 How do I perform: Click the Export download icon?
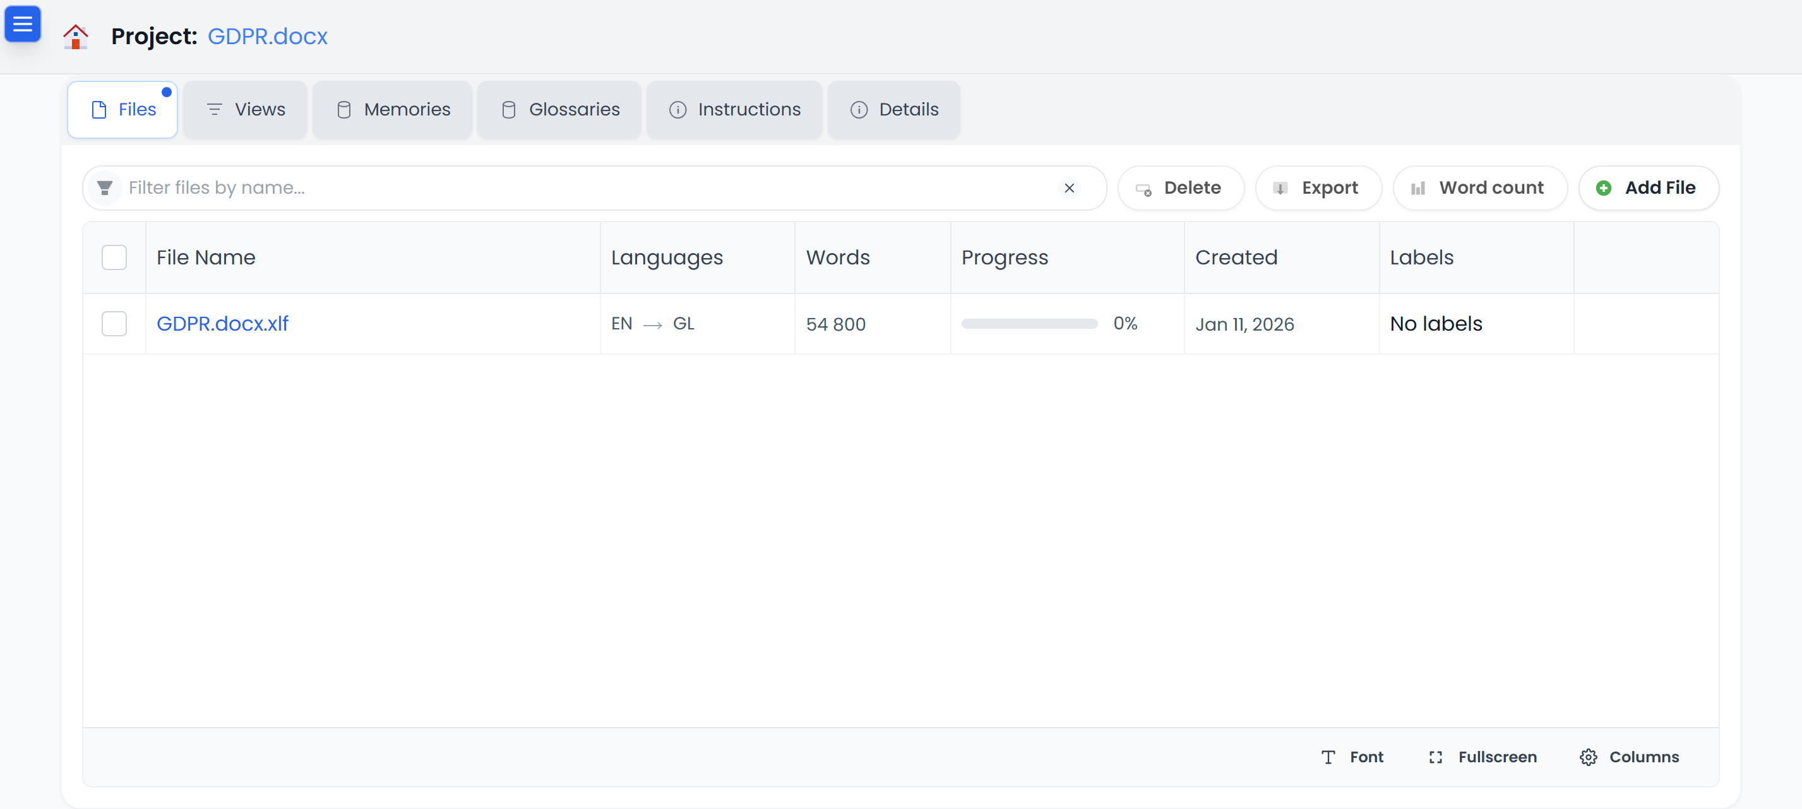[1282, 188]
